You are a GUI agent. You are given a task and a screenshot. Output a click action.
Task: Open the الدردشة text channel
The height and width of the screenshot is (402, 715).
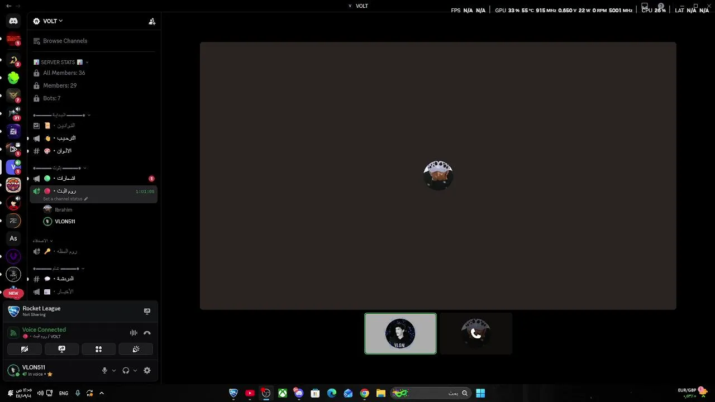point(93,279)
